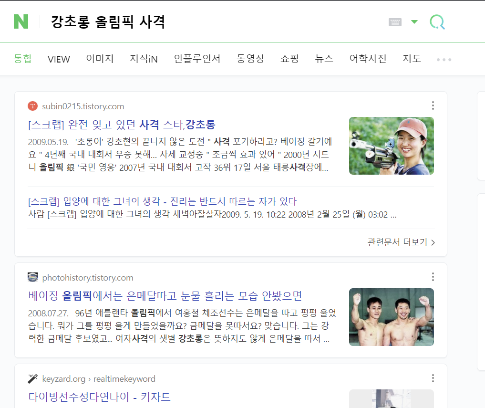485x408 pixels.
Task: Click the subin0215.tistory.com site favicon
Action: click(x=32, y=106)
